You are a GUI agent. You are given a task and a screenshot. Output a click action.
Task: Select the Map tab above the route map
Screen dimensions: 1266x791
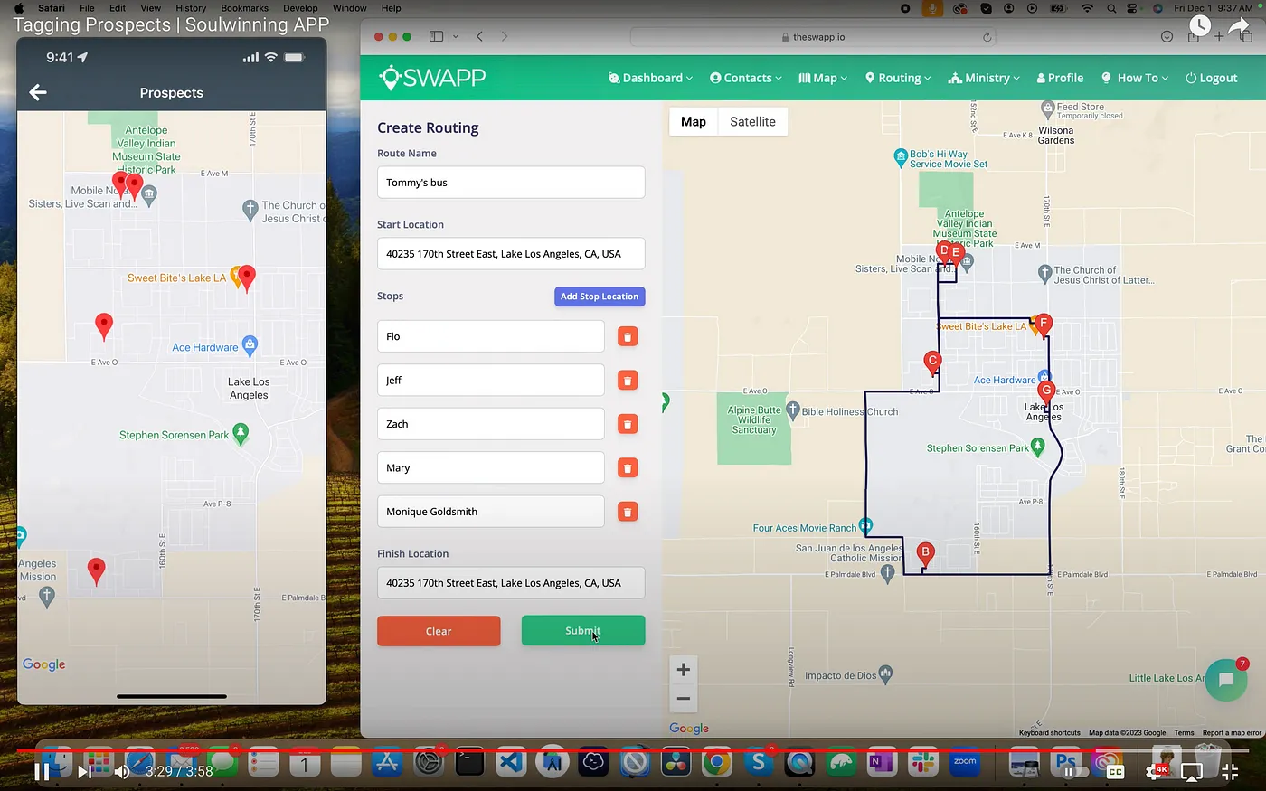pos(693,121)
